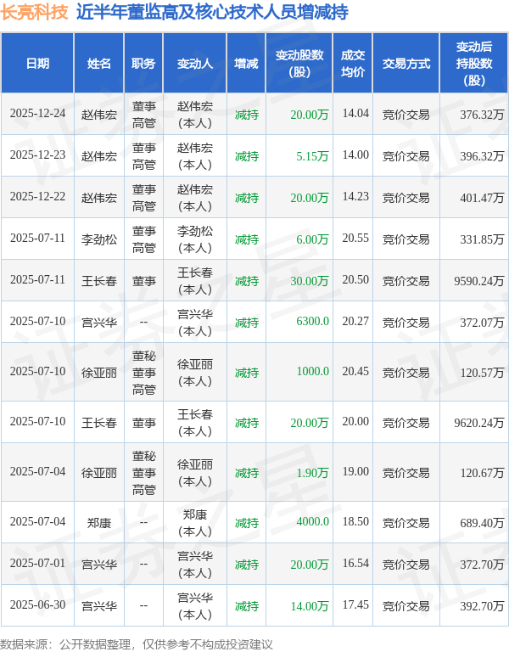Click 王长春 name in 2025-07-11 row

(99, 281)
